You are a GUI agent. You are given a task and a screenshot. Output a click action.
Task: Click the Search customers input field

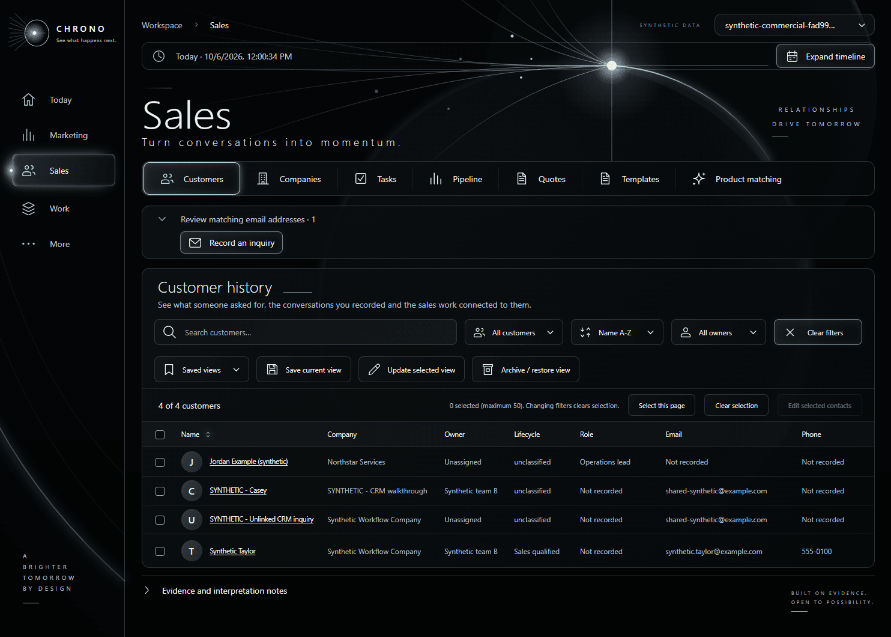306,332
